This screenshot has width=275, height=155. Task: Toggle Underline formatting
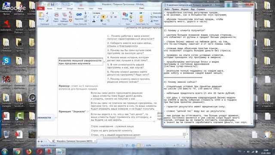point(111,17)
